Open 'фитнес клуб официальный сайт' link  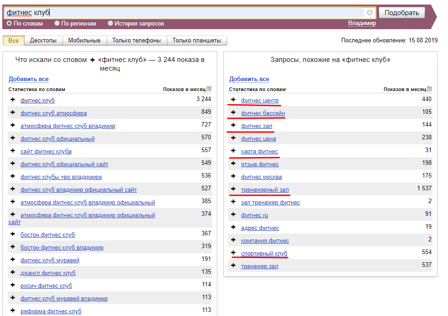[64, 164]
